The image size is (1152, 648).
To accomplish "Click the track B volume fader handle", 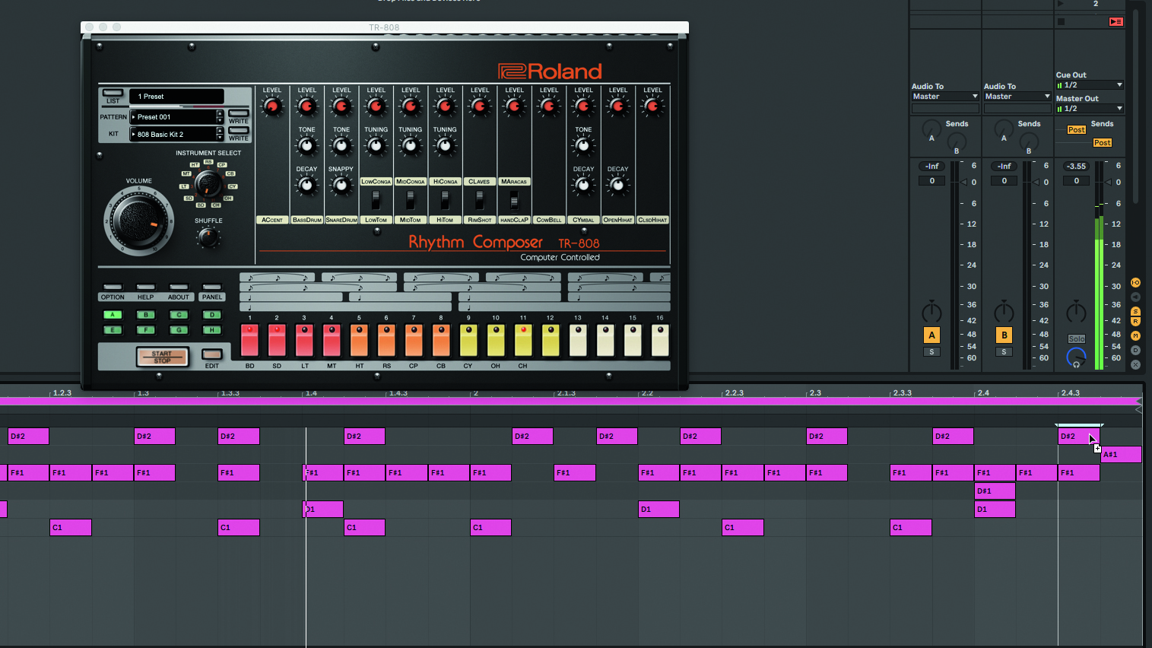I will click(1036, 183).
